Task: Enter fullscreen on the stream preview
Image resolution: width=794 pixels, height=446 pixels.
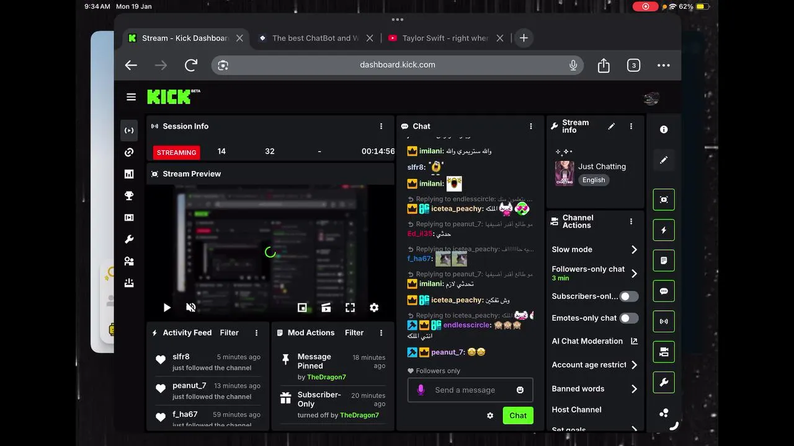Action: 350,307
